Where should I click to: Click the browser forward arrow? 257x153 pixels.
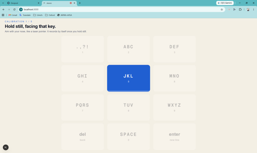click(9, 10)
